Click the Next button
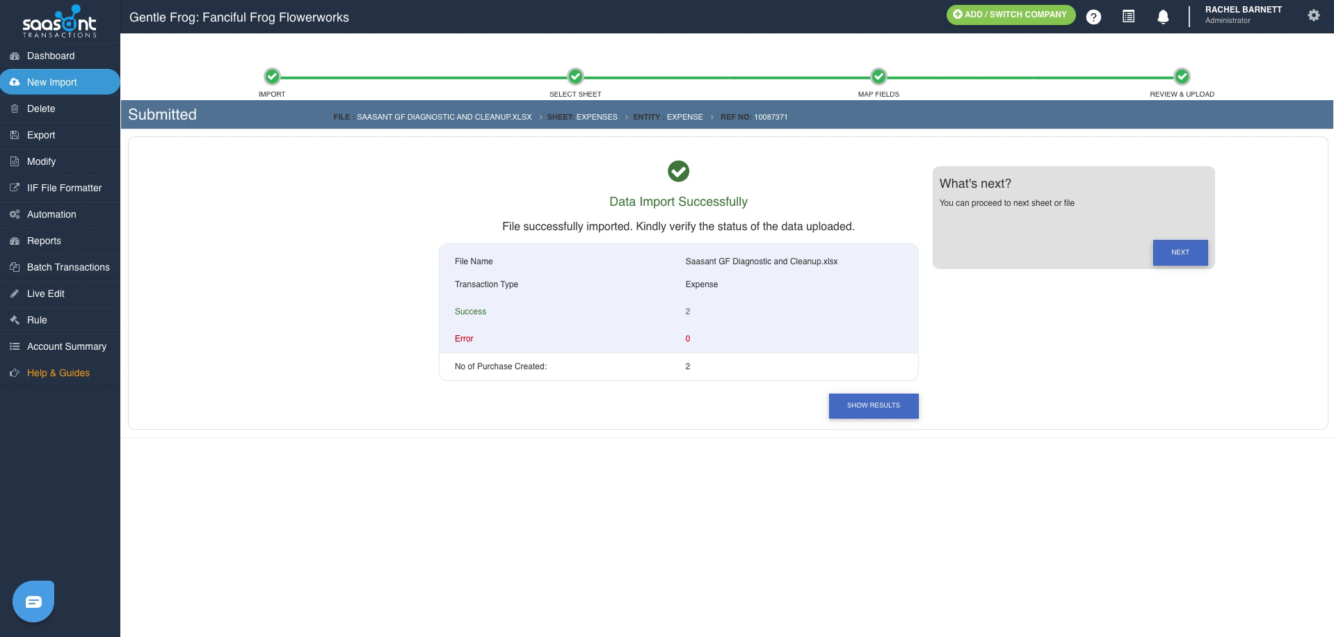The image size is (1334, 637). pos(1180,252)
